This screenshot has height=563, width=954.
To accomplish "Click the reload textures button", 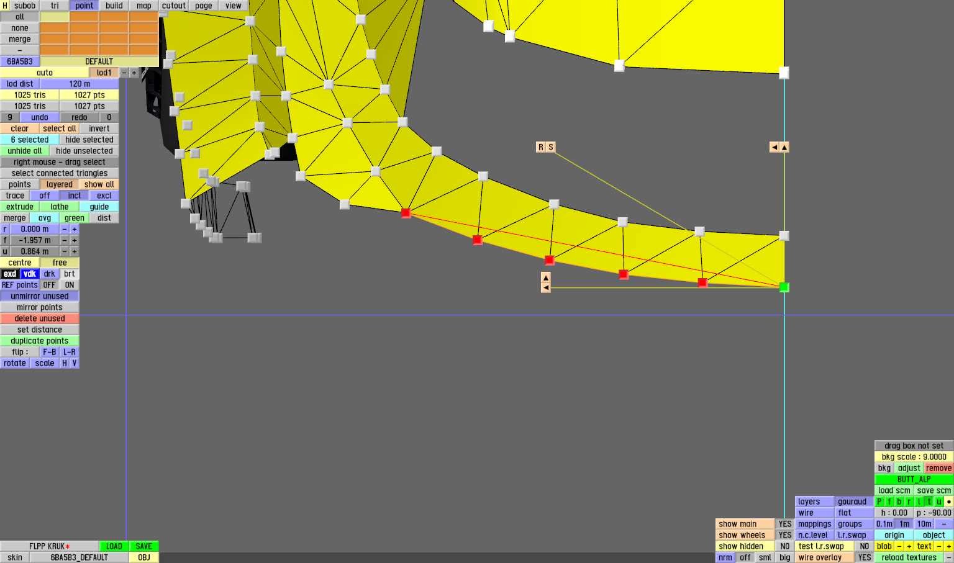I will 909,557.
